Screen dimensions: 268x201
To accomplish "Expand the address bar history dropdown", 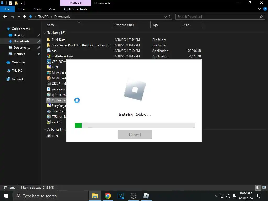I will [165, 17].
